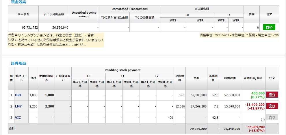Select LM7's red -11,409,200 loss value
The width and height of the screenshot is (286, 135).
point(255,105)
